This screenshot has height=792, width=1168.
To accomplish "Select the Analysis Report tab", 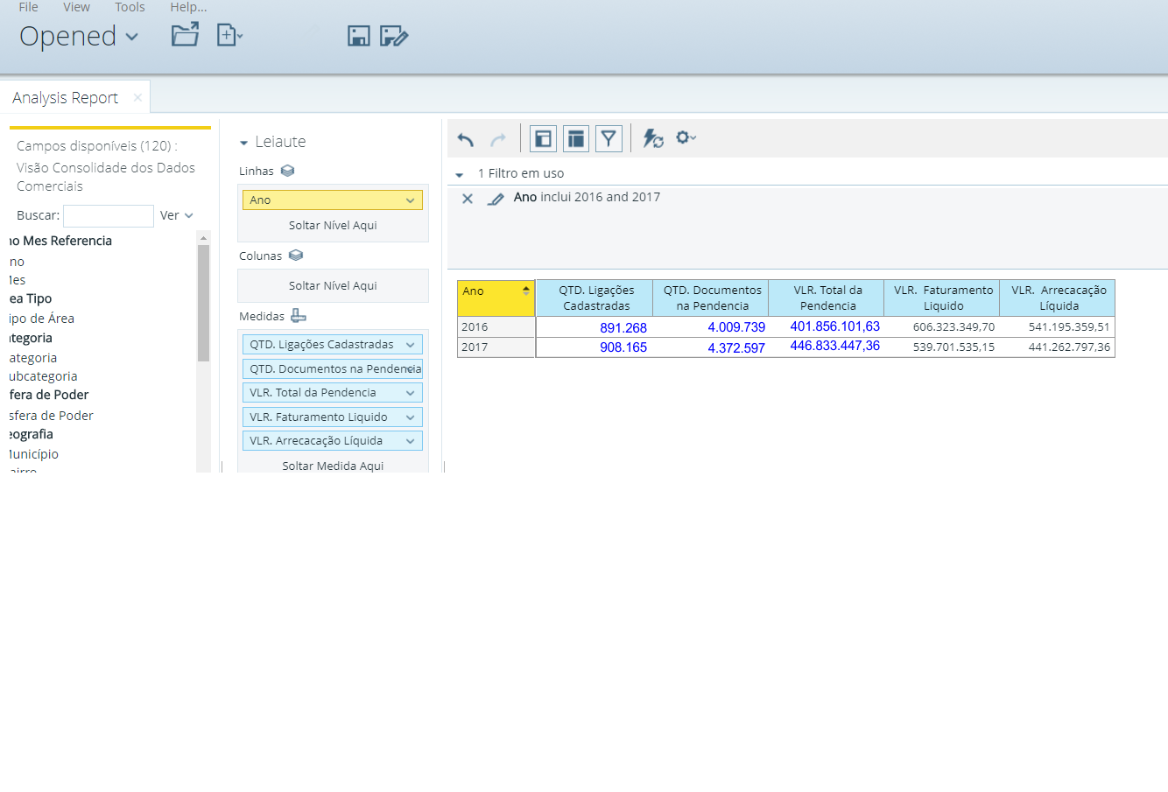I will 66,98.
